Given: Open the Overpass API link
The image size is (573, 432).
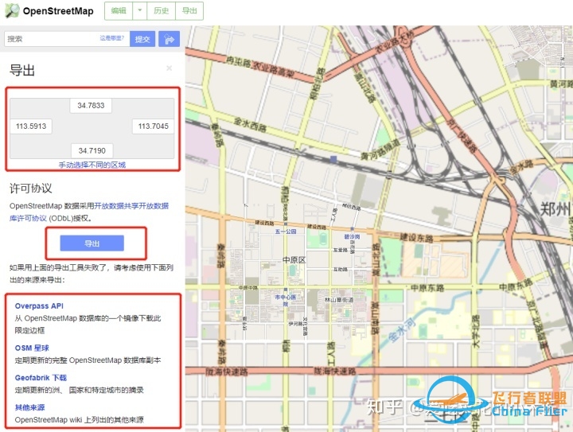Looking at the screenshot, I should pos(39,306).
